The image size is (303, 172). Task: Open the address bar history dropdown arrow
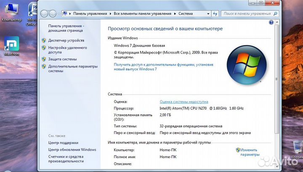(x=208, y=14)
